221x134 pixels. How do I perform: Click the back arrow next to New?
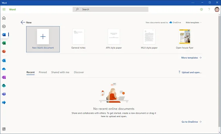[23, 22]
